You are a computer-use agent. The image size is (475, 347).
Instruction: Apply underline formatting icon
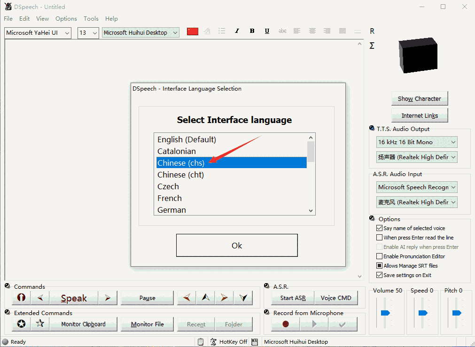(x=267, y=31)
